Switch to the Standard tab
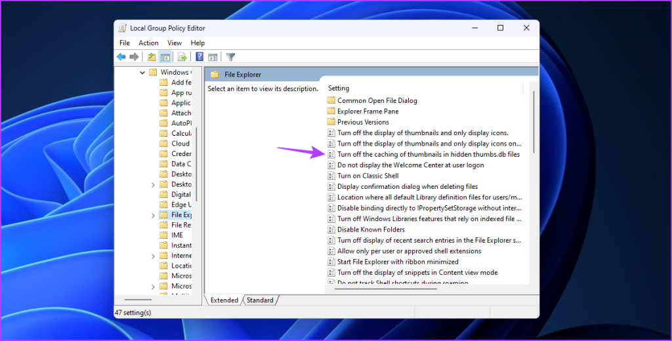Image resolution: width=672 pixels, height=341 pixels. 260,300
